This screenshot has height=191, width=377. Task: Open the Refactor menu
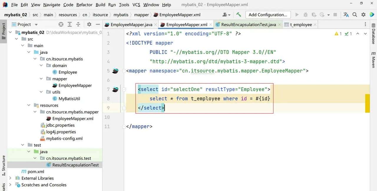84,5
